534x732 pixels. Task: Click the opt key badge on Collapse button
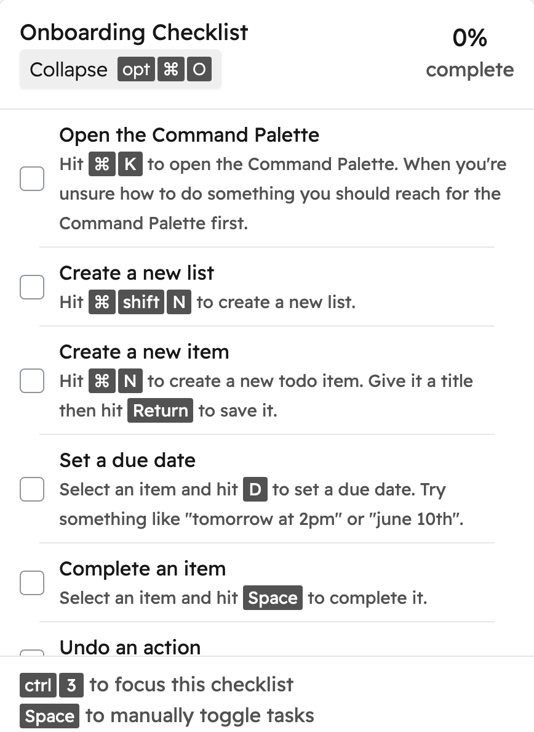(x=137, y=70)
